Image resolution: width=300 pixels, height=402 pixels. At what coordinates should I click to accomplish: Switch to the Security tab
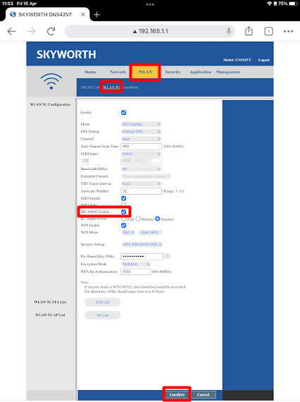(x=173, y=72)
